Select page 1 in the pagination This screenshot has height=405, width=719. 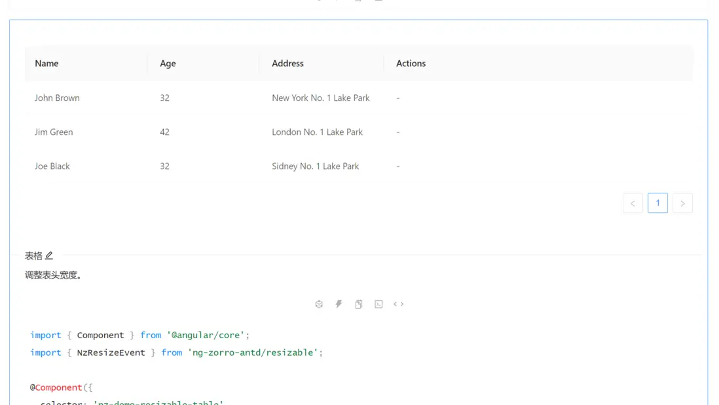point(657,203)
